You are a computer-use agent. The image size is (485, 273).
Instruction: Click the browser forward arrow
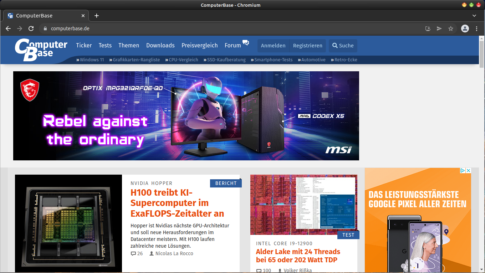pyautogui.click(x=20, y=29)
